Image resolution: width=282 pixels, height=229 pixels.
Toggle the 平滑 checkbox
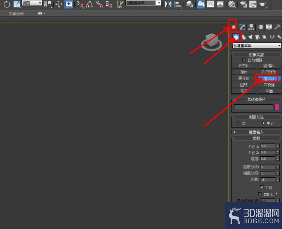coord(262,187)
